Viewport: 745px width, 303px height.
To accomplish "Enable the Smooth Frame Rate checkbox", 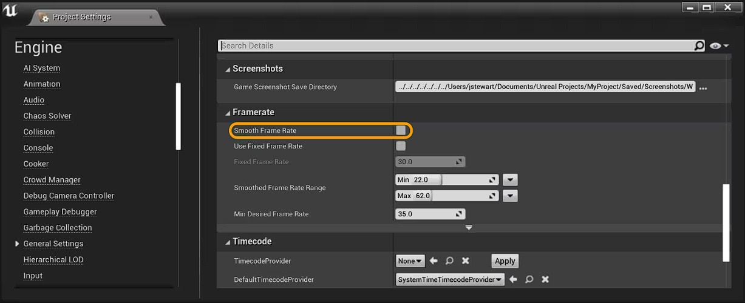I will [x=401, y=130].
